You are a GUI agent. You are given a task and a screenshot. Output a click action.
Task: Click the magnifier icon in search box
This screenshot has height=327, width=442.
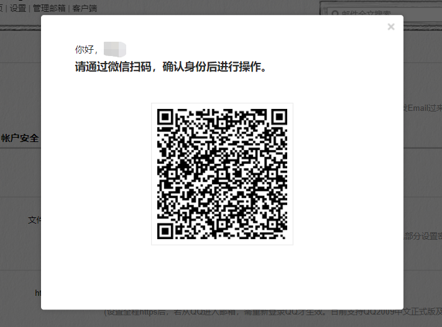(x=336, y=14)
